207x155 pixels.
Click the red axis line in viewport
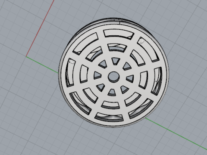[x=40, y=28]
